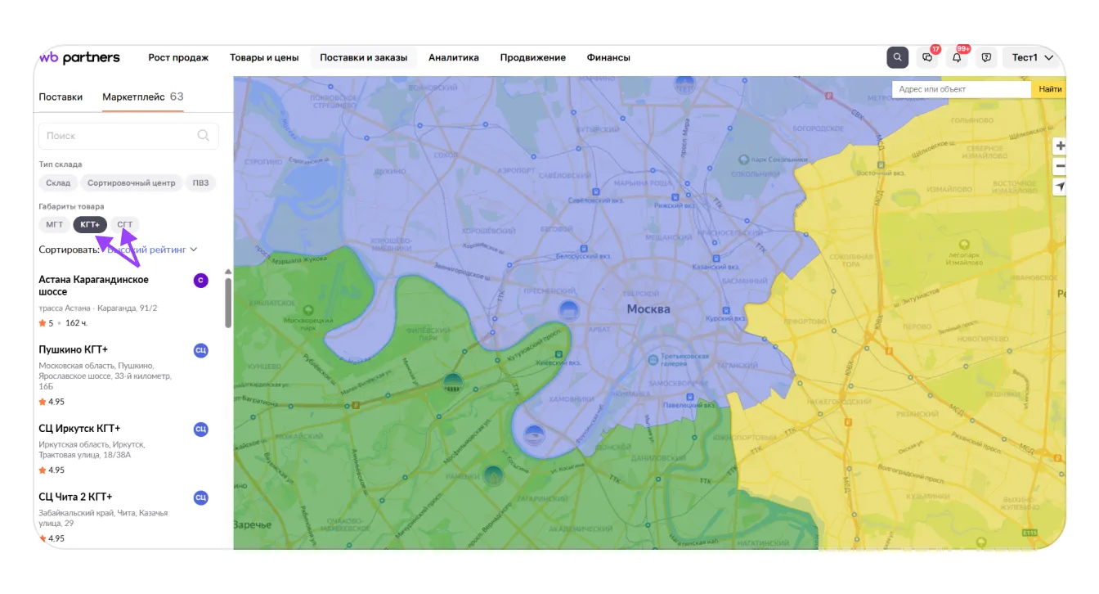Open the Поставки и заказы menu
Screen dimensions: 1099x594
[x=366, y=57]
